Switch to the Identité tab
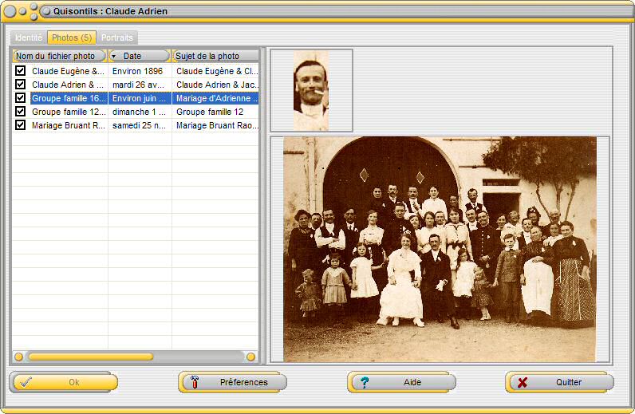Screen dimensions: 635x414 [29, 37]
